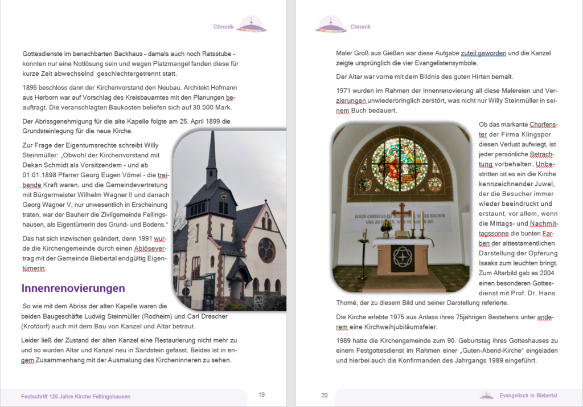Click the marked word 'Nachmit-' on page 20
Image resolution: width=583 pixels, height=407 pixels.
click(544, 224)
